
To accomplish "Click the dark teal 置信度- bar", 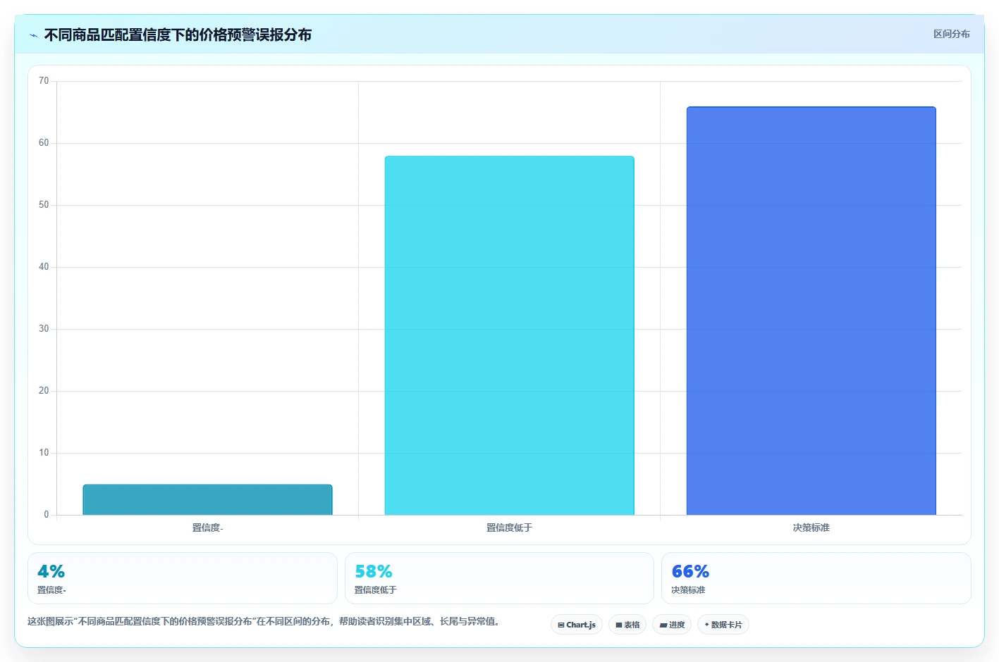I will [x=207, y=499].
